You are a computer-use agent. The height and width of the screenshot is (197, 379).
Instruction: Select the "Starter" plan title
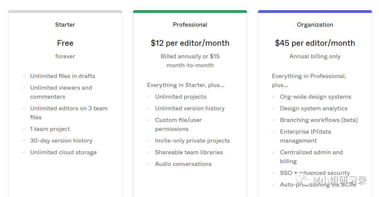65,24
